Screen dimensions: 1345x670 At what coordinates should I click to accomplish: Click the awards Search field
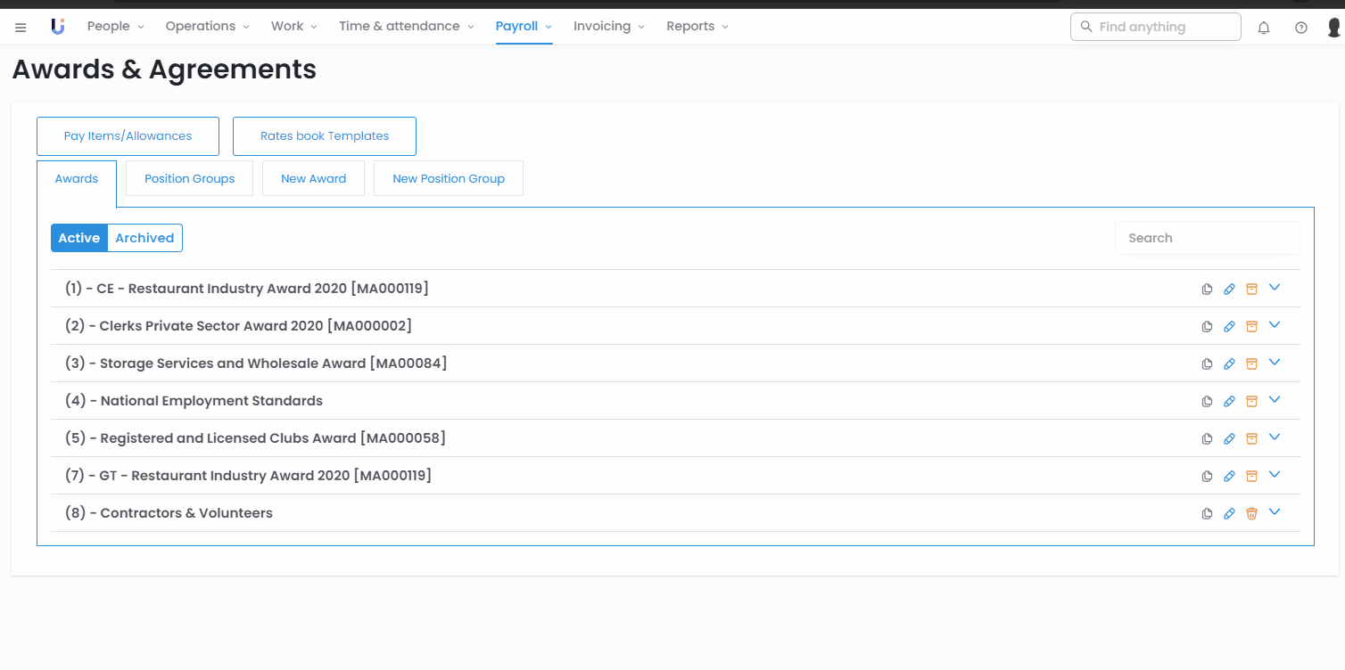coord(1207,238)
